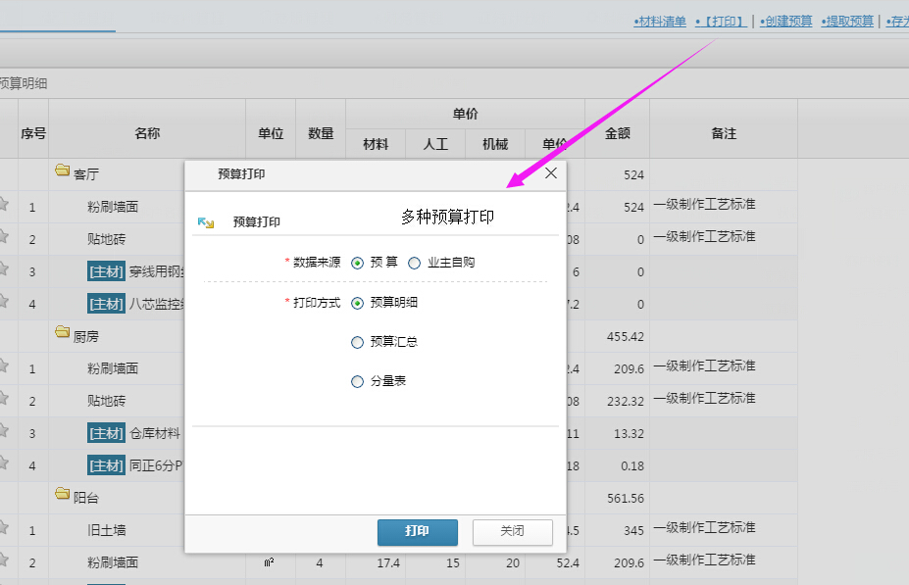Choose 预算汇总 print mode

click(x=357, y=343)
